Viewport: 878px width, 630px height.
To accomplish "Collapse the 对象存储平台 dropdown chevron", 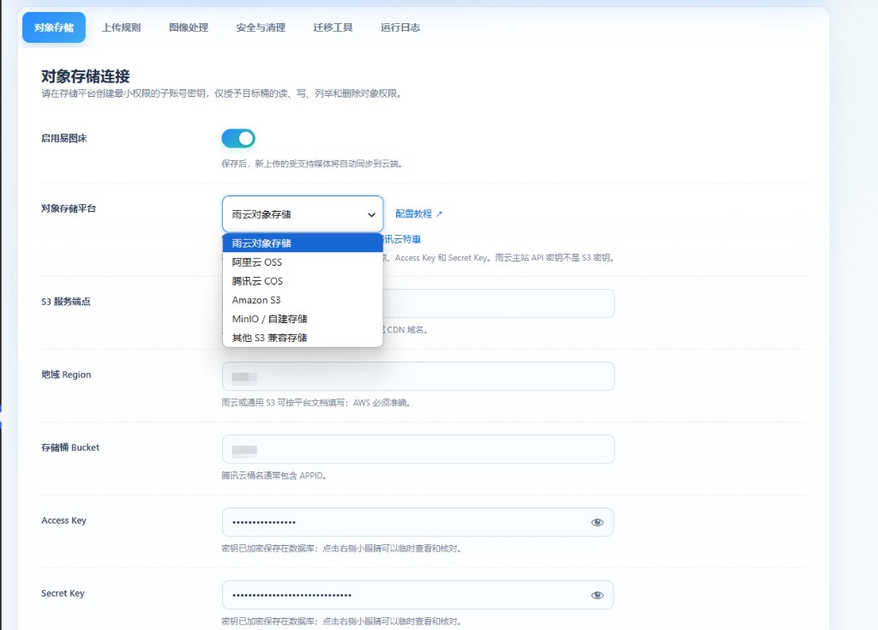I will point(371,214).
